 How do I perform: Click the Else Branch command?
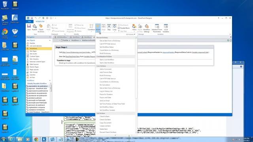pyautogui.click(x=123, y=25)
